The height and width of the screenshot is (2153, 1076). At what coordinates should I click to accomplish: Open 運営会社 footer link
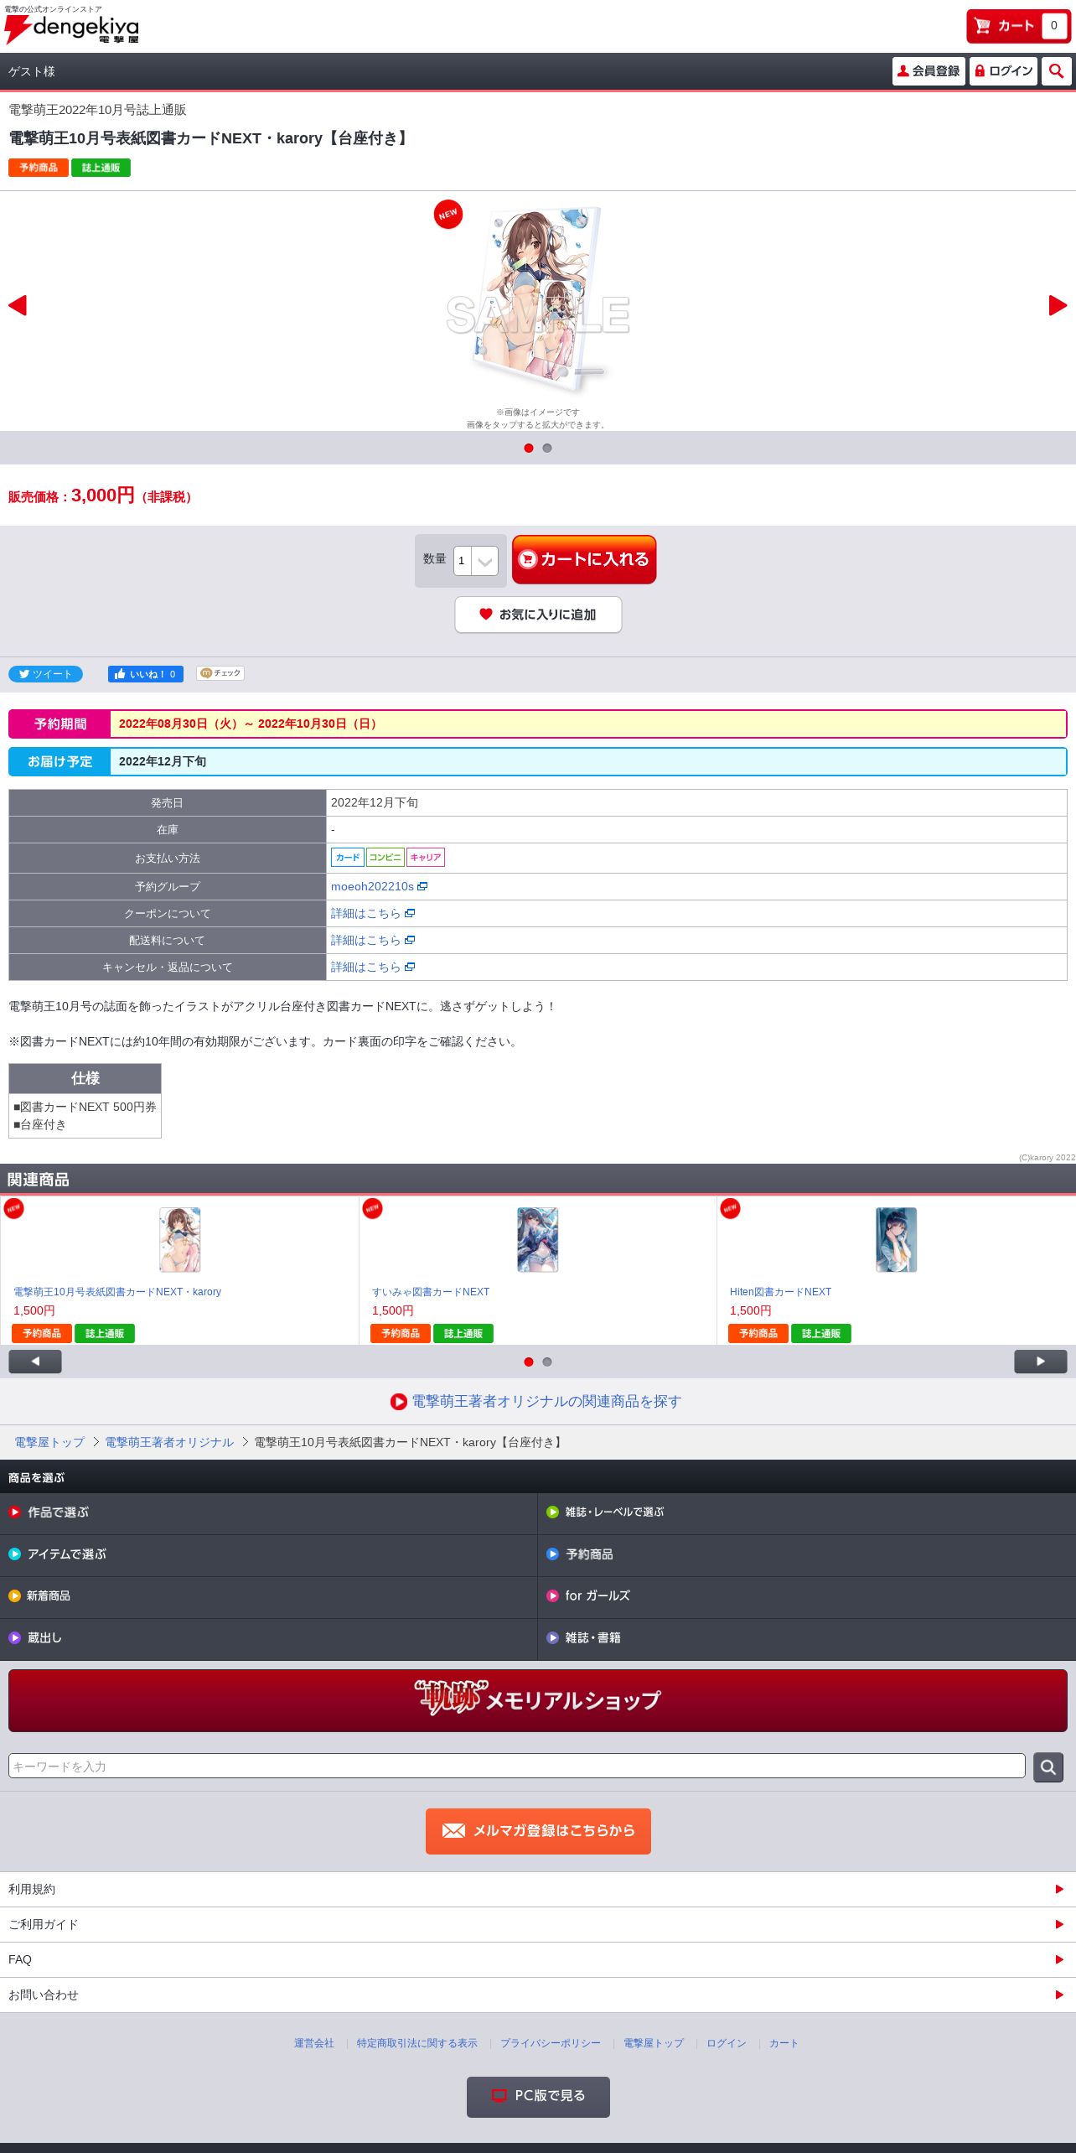tap(314, 2043)
